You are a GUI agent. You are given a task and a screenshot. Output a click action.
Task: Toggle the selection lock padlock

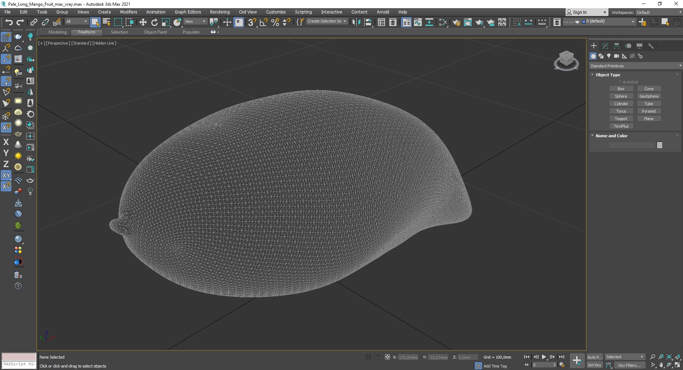click(x=378, y=357)
